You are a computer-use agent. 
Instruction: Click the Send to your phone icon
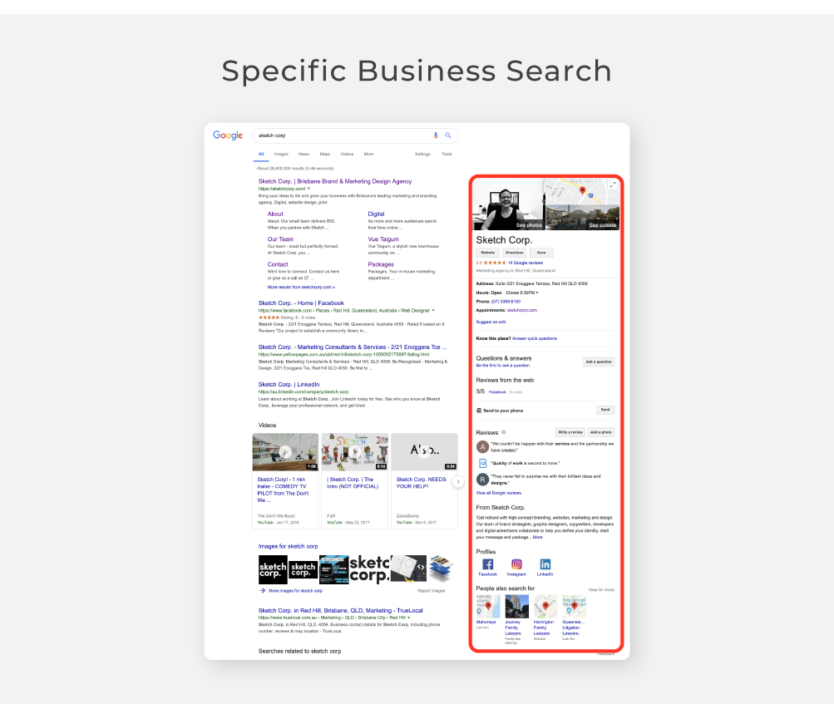tap(479, 411)
